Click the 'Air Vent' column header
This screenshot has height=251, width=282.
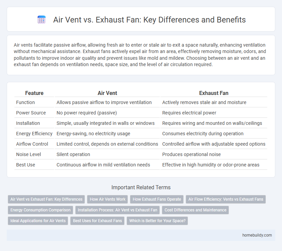107,93
